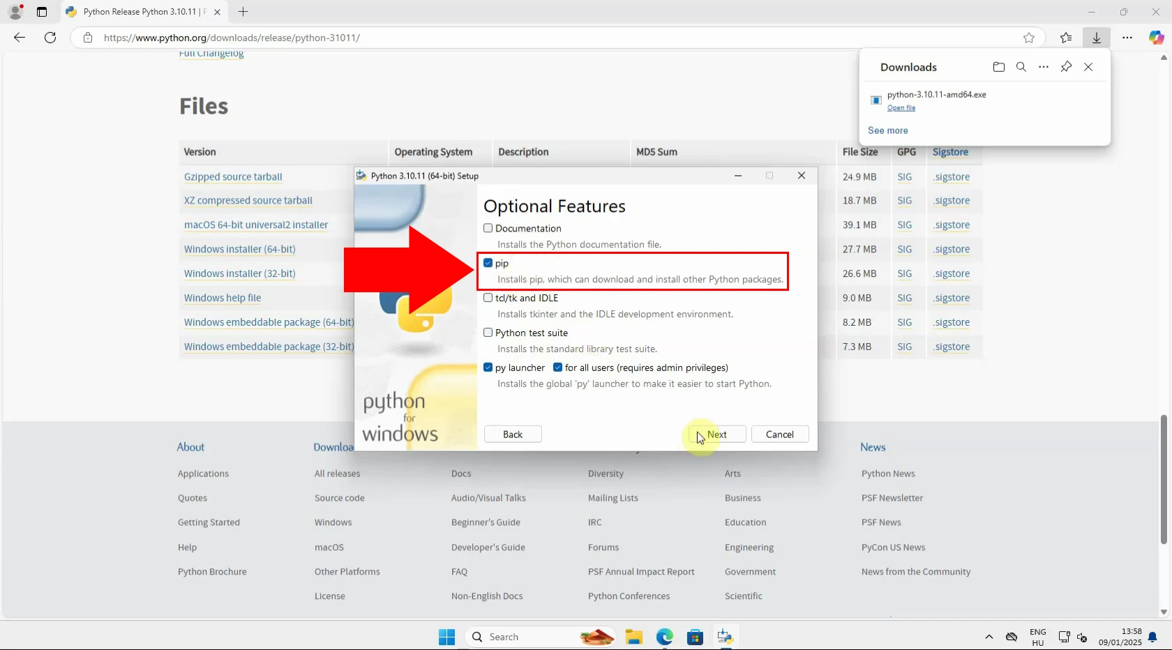
Task: Cancel the Python setup wizard
Action: (780, 434)
